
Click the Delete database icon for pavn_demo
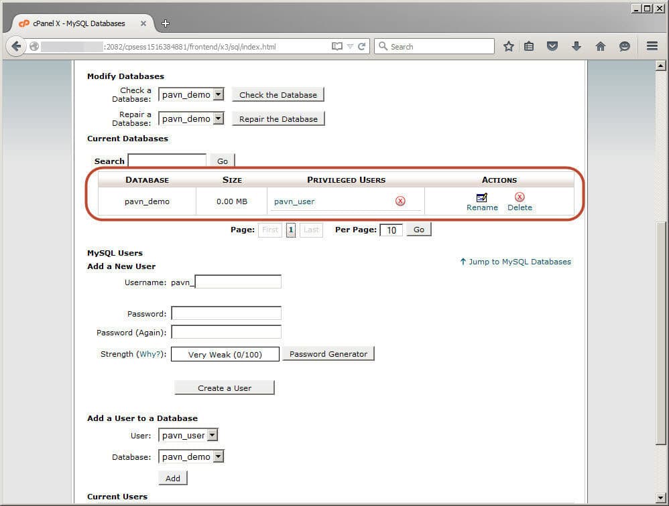click(x=520, y=197)
